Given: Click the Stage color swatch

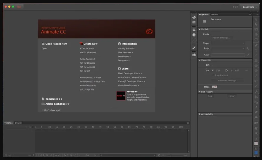Looking at the screenshot, I should pyautogui.click(x=215, y=87).
